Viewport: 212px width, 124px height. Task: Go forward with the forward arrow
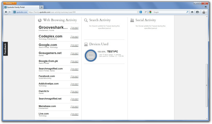[x=10, y=12]
